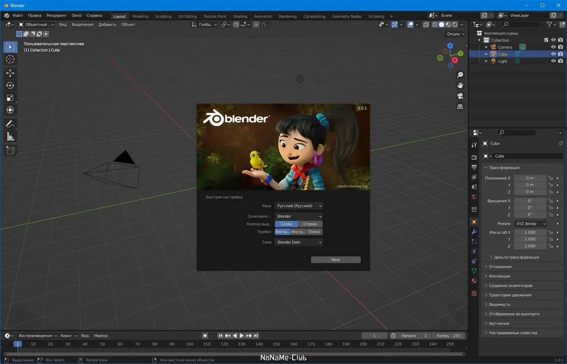Choose the Measure tool

click(x=10, y=136)
